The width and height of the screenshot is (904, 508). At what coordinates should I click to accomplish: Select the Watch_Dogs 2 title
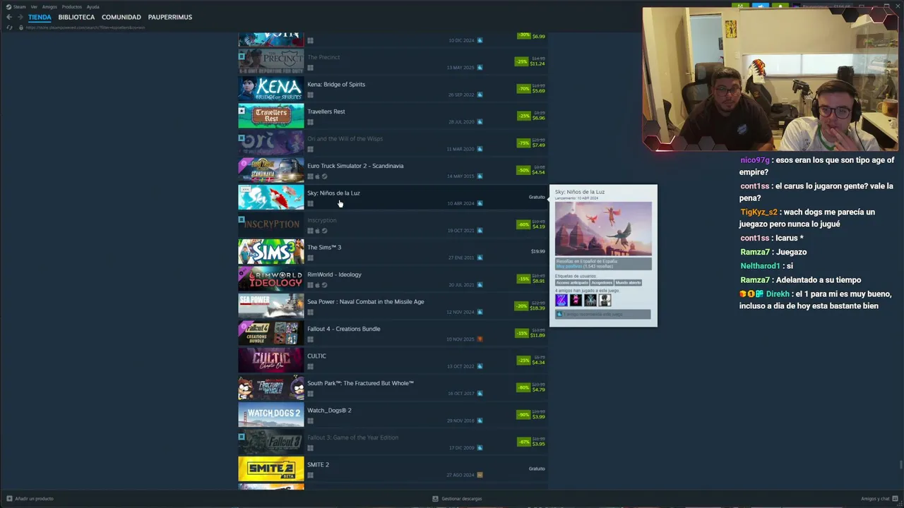point(329,411)
